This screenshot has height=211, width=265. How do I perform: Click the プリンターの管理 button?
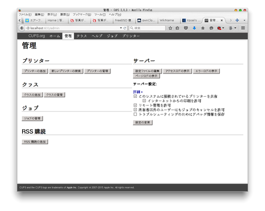click(98, 71)
